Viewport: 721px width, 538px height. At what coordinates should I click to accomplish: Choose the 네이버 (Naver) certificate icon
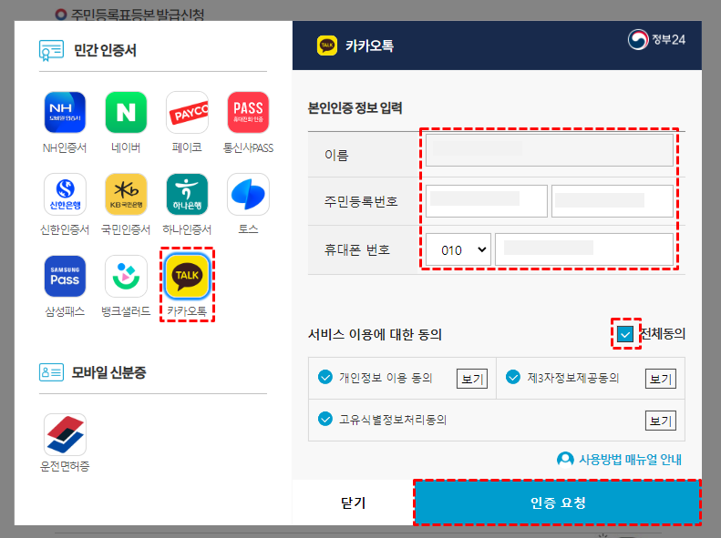click(126, 113)
